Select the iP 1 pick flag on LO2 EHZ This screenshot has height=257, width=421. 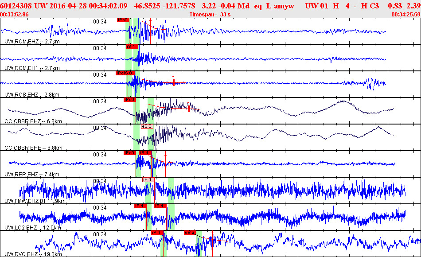coord(140,206)
